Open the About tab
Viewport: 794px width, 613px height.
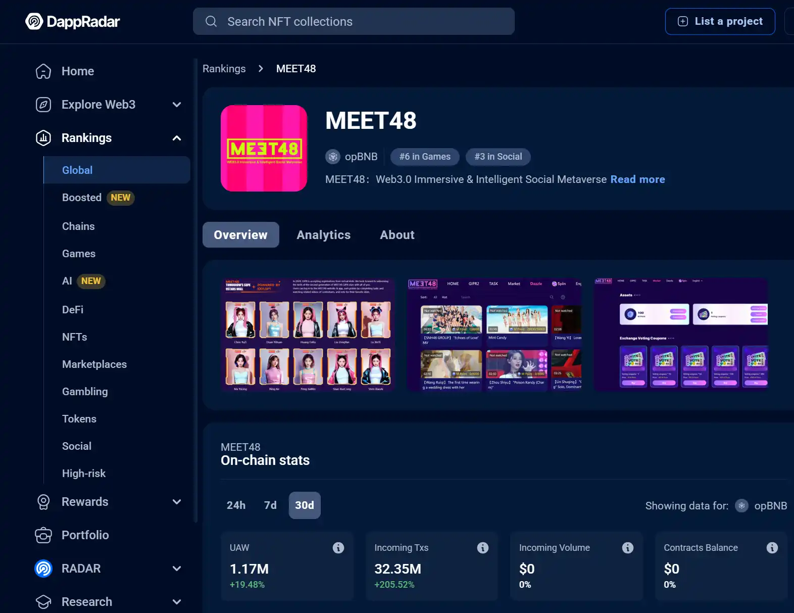point(397,235)
